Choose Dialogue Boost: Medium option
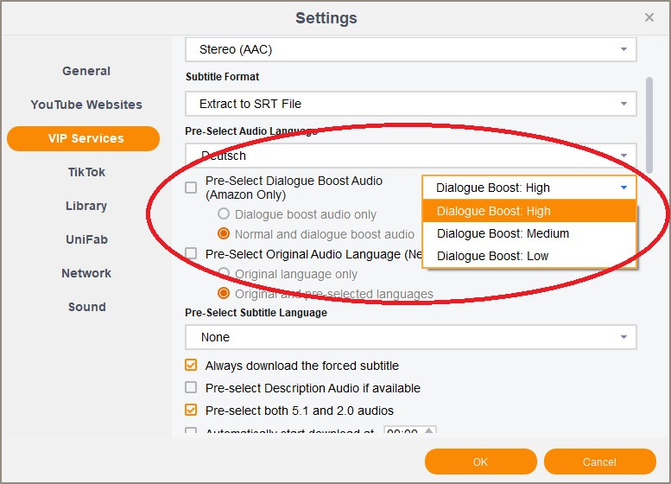Viewport: 671px width, 484px height. coord(503,233)
